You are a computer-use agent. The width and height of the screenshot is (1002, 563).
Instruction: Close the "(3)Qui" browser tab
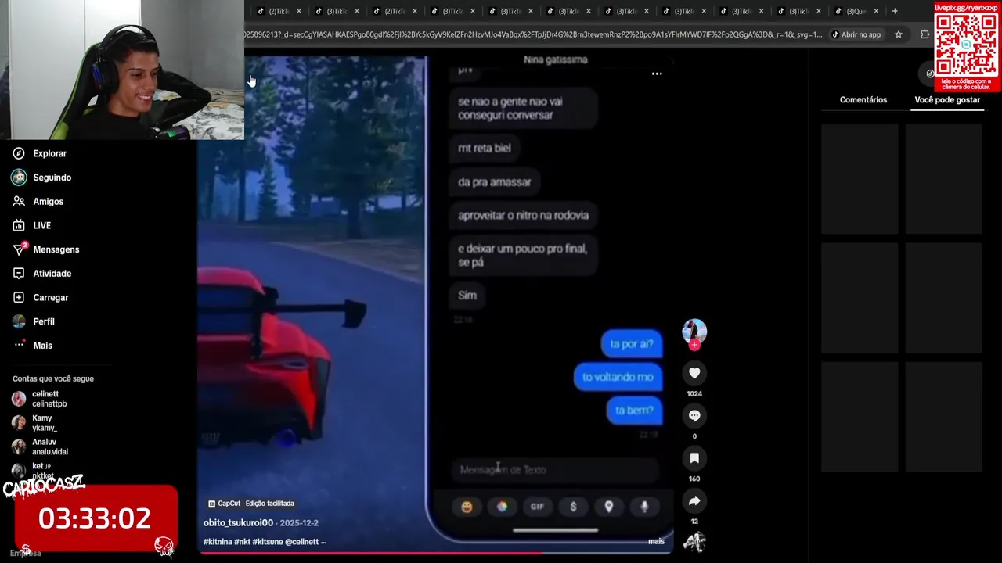tap(876, 11)
